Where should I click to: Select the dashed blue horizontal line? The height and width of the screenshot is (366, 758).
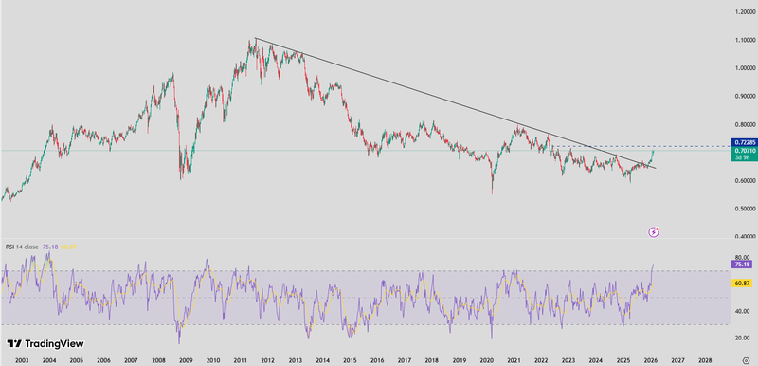click(x=641, y=146)
